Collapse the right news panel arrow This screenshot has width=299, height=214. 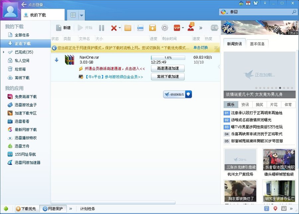[x=219, y=66]
